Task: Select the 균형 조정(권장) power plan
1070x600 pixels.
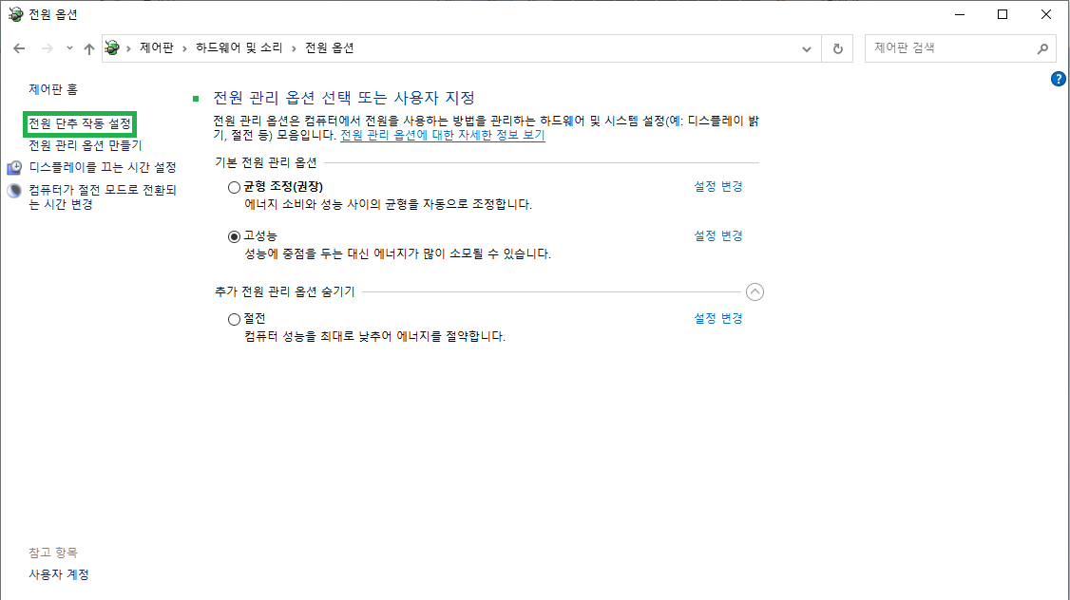Action: (234, 186)
